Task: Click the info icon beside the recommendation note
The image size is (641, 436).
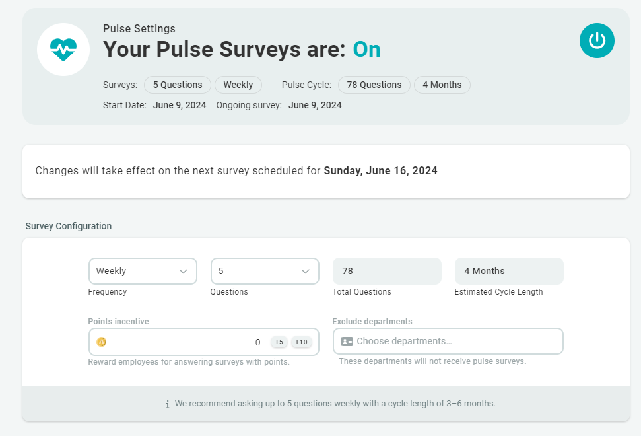Action: click(168, 404)
